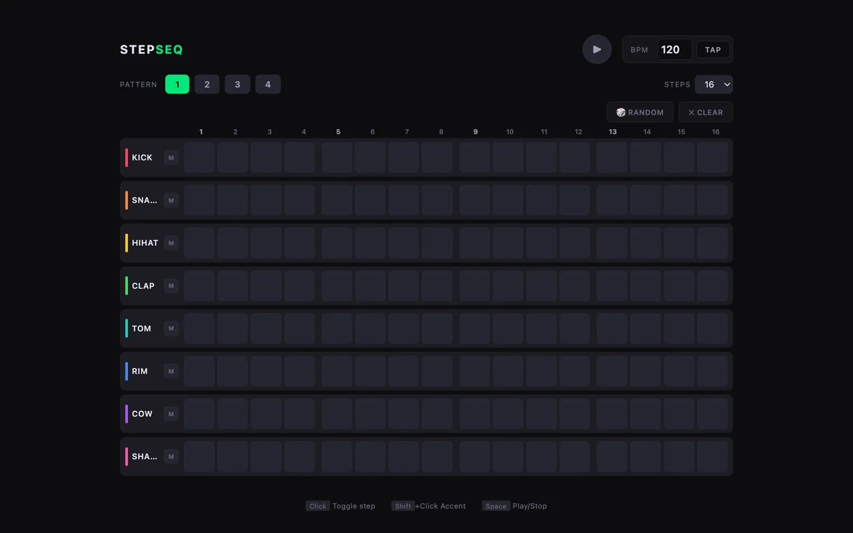The image size is (853, 533).
Task: Toggle HIHAT step 15
Action: click(x=679, y=243)
